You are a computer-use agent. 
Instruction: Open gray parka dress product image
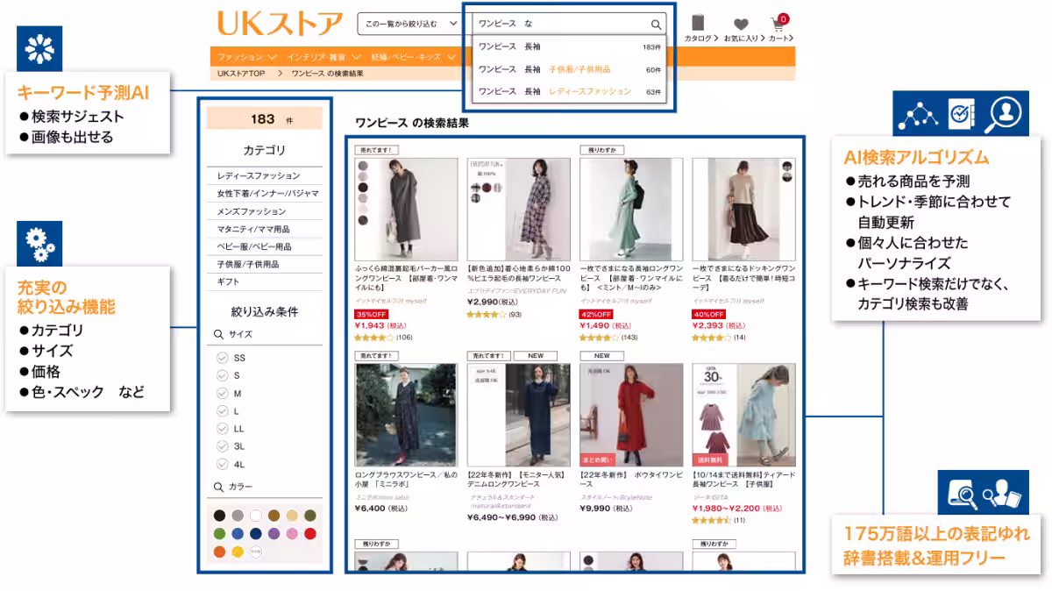point(406,209)
